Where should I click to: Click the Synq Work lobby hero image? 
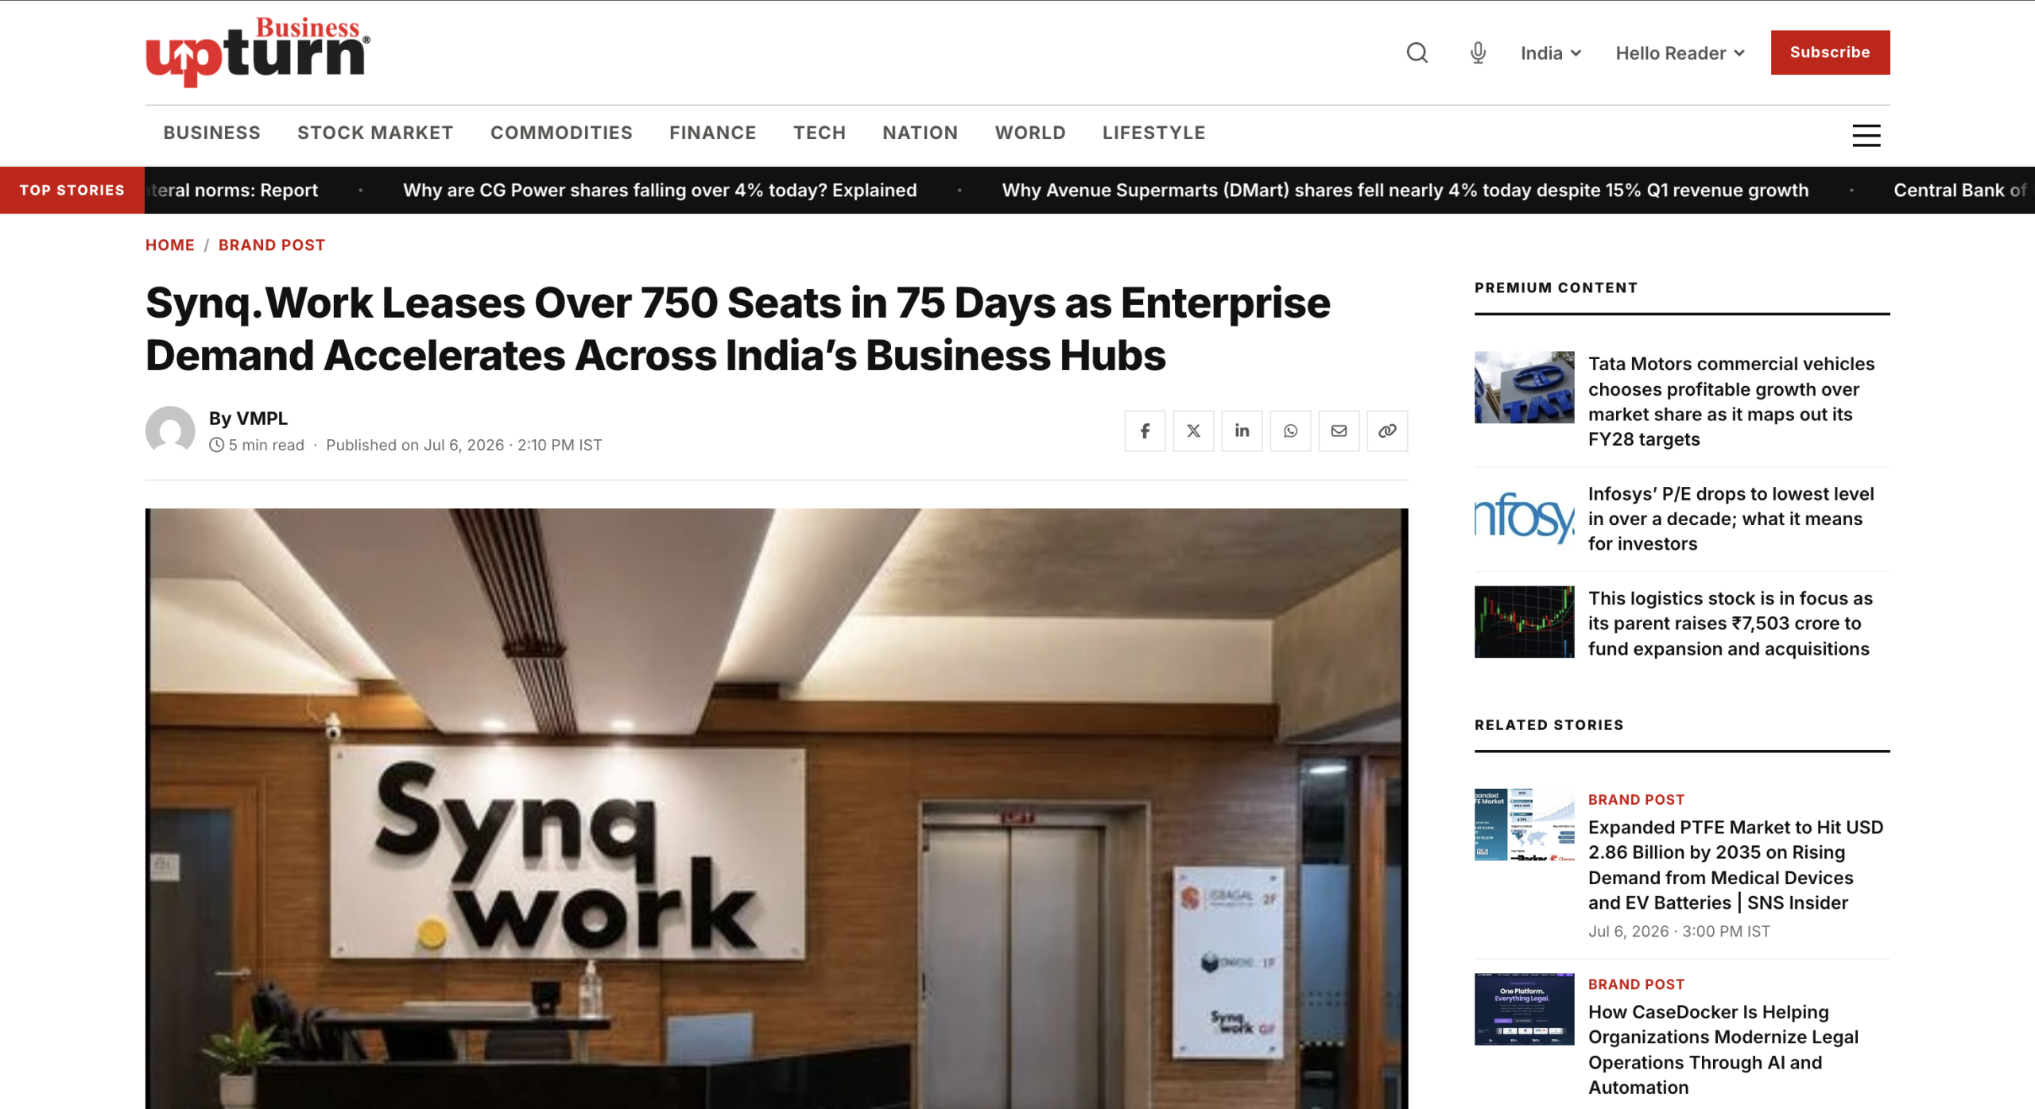pyautogui.click(x=776, y=808)
